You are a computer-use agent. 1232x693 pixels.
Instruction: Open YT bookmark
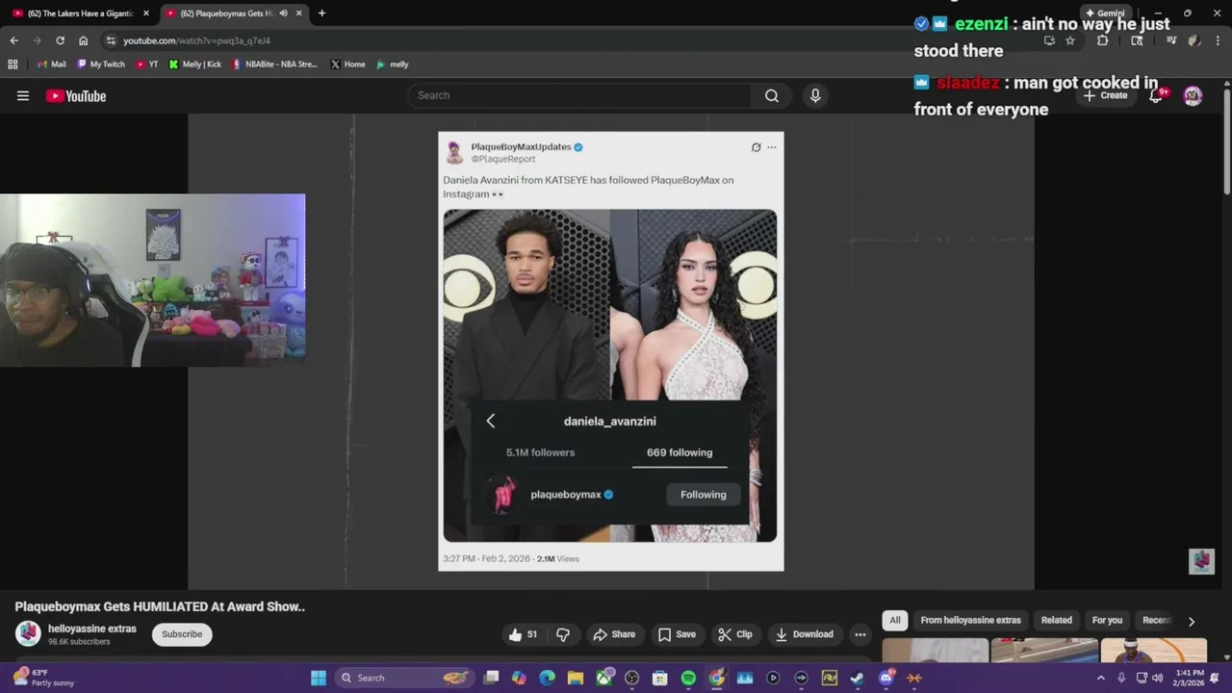147,64
